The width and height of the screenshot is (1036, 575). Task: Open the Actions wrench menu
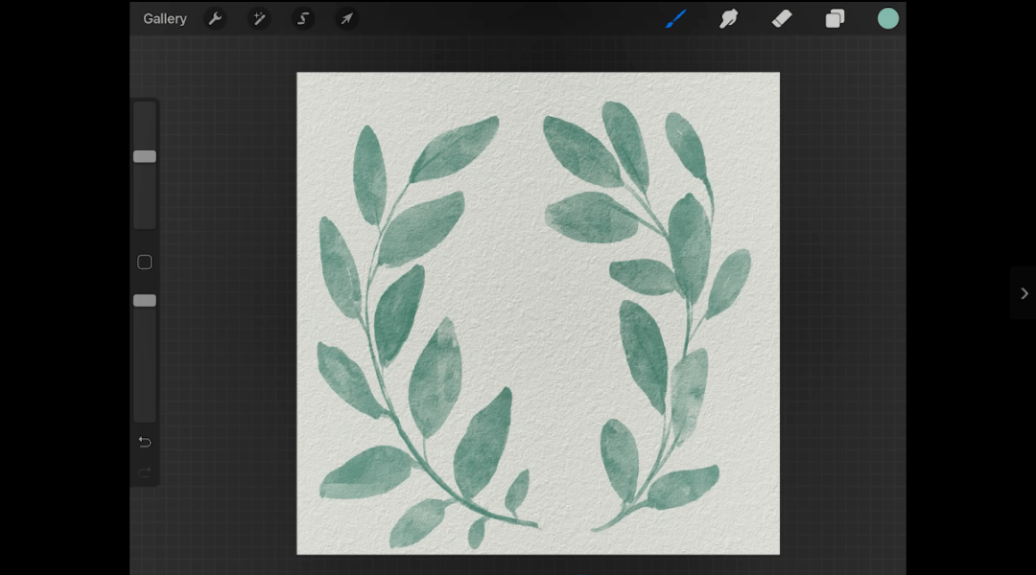[215, 19]
